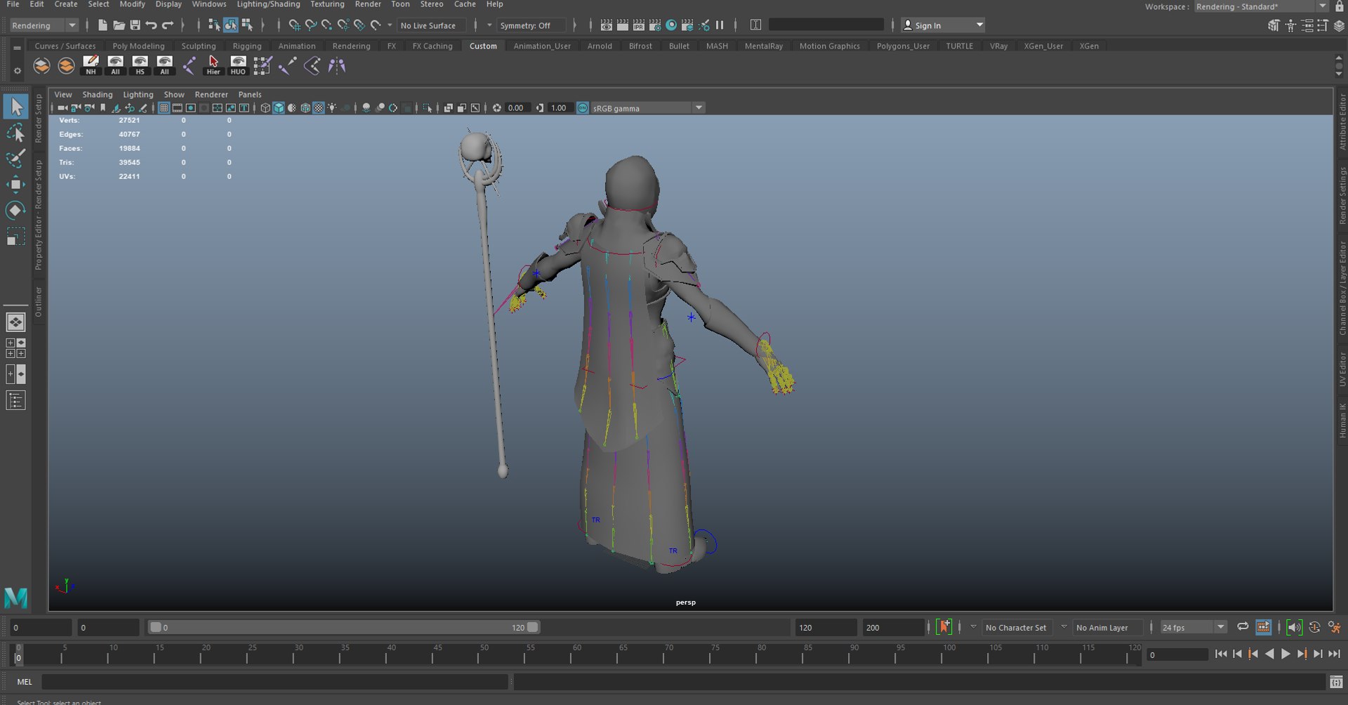Open the Windows menu
This screenshot has width=1348, height=705.
click(209, 4)
